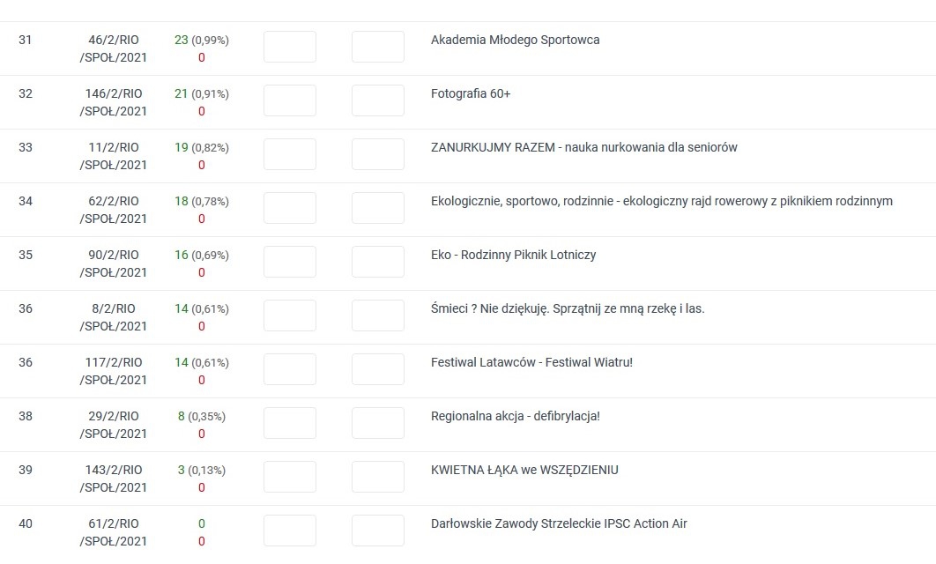
Task: Click right input box beside Eko - Rodzinny Piknik Lotniczy
Action: click(378, 262)
